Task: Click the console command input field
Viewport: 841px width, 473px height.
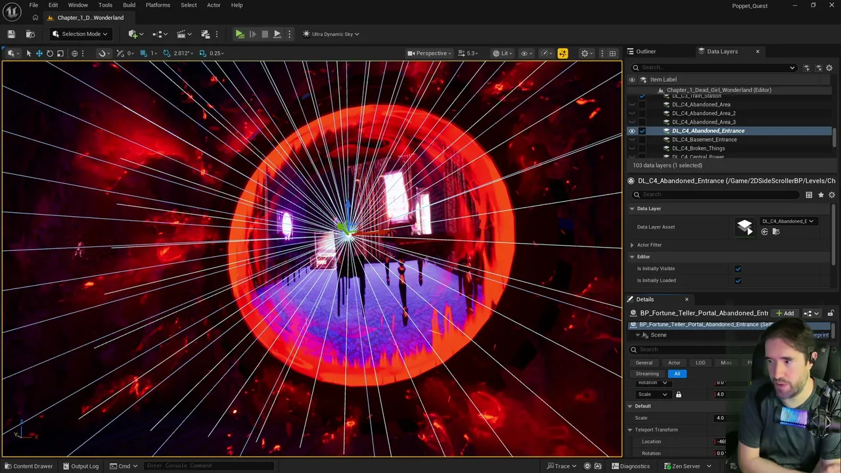Action: 208,466
